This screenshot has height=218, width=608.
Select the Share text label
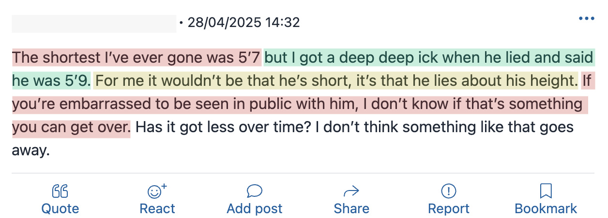click(351, 208)
